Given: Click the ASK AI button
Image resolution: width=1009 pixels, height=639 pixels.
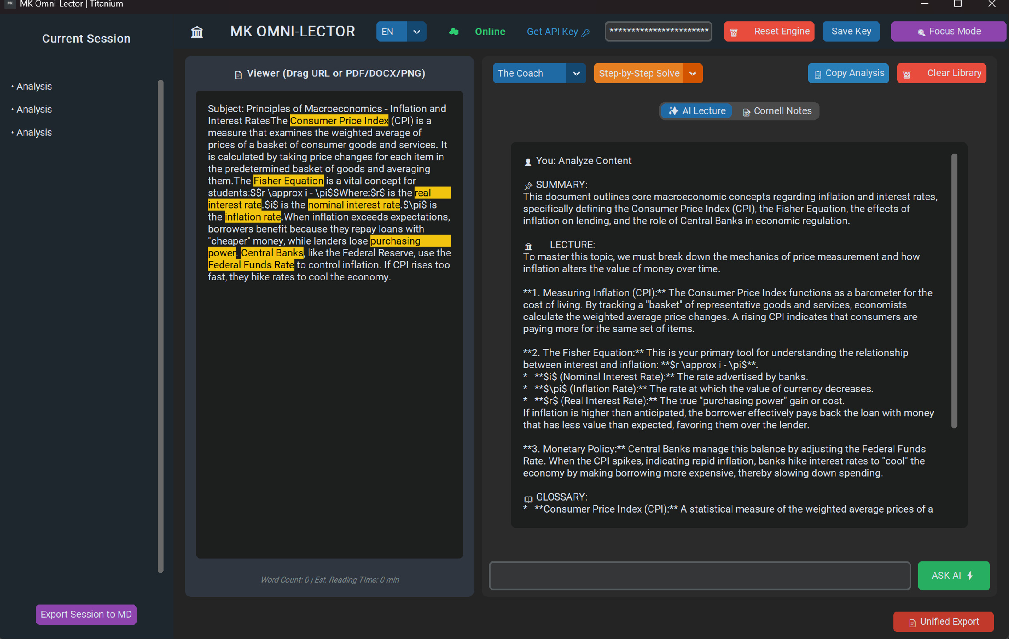Looking at the screenshot, I should click(x=954, y=576).
